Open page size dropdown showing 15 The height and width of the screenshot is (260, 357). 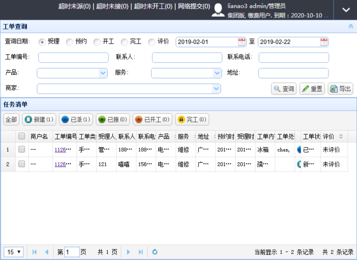pos(14,252)
